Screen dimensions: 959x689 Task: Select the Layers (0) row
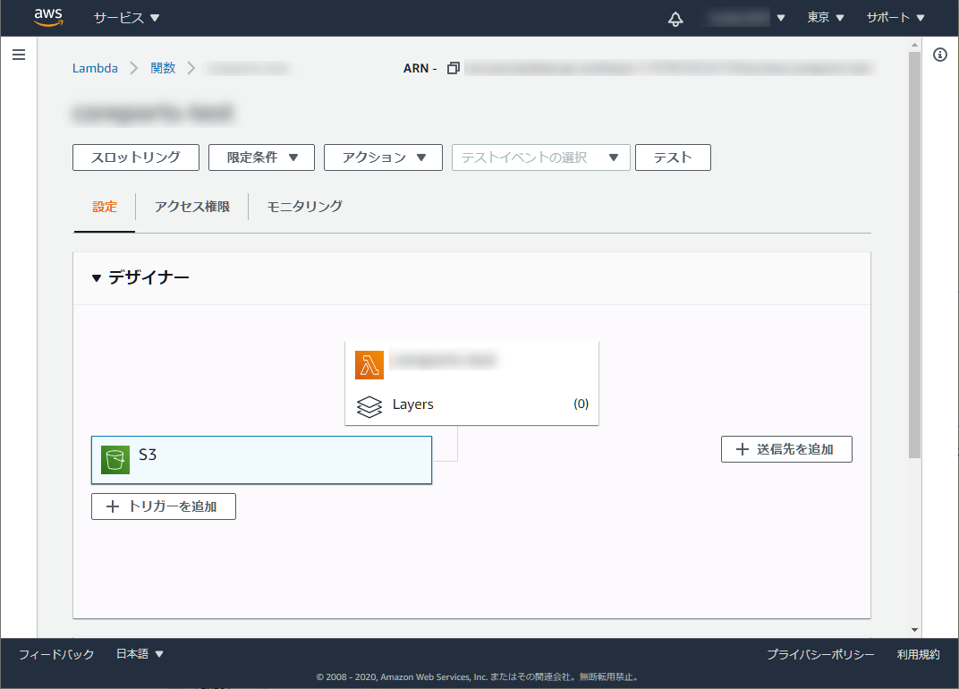(x=471, y=404)
